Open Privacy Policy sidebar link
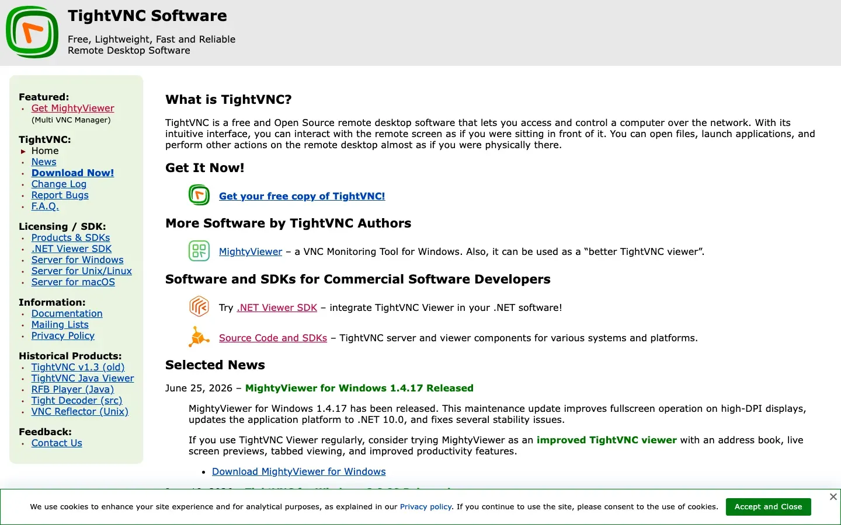The width and height of the screenshot is (841, 525). point(63,335)
